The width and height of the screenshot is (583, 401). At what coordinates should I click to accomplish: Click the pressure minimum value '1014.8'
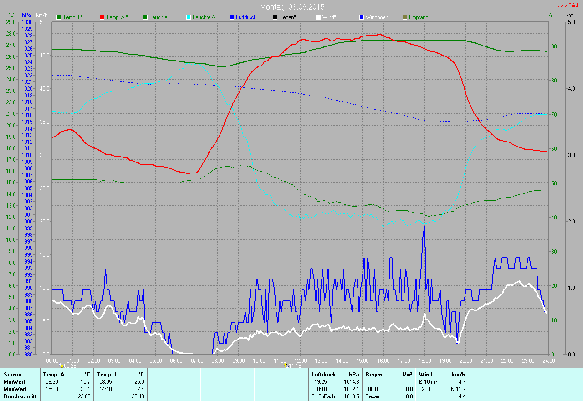[352, 382]
